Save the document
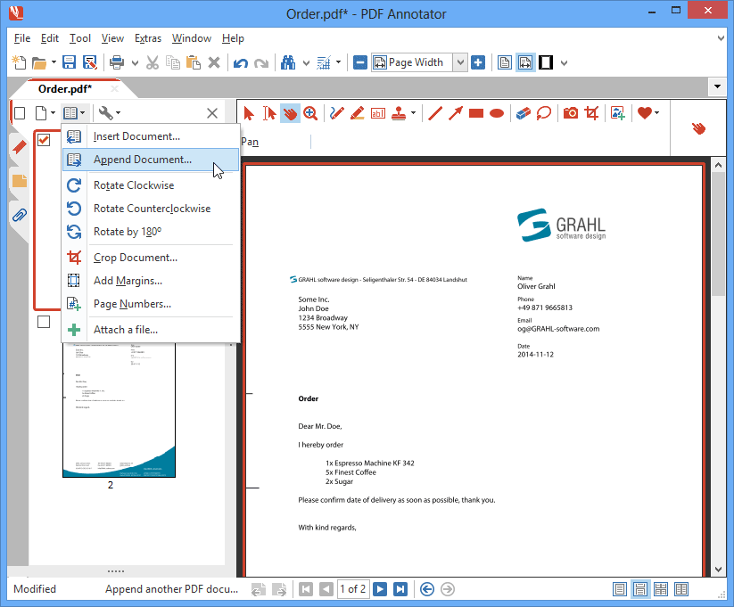 point(68,62)
